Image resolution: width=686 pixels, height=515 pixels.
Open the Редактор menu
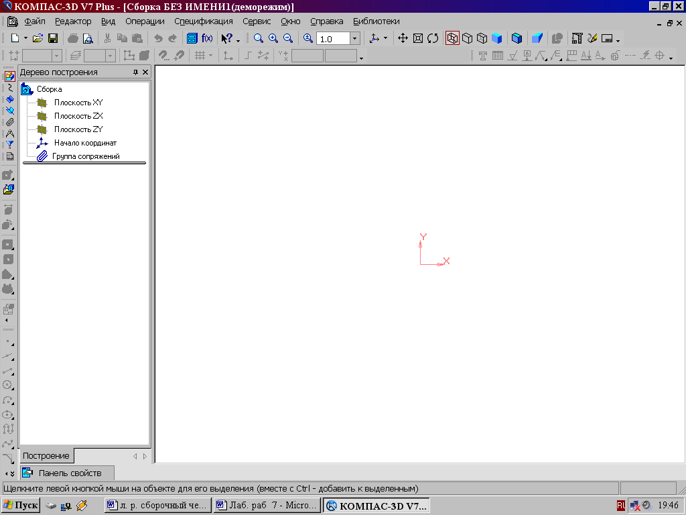73,21
